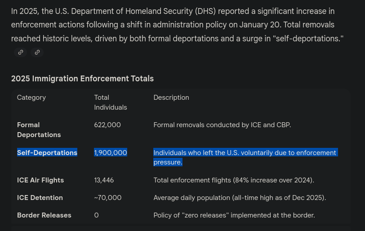The height and width of the screenshot is (231, 365).
Task: Click the first source link icon
Action: (x=21, y=53)
